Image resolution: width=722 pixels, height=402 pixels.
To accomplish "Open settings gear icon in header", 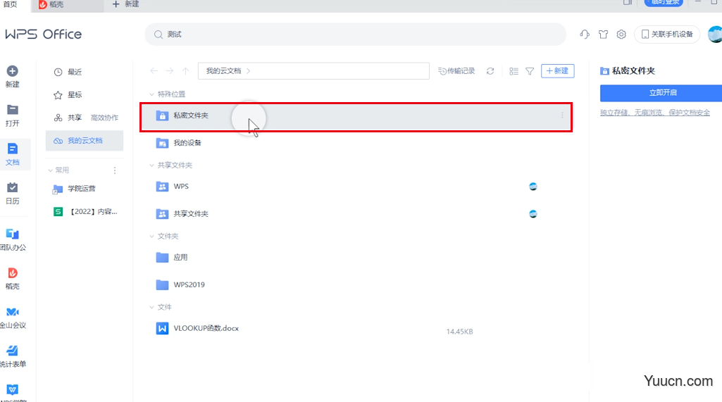I will pos(621,34).
